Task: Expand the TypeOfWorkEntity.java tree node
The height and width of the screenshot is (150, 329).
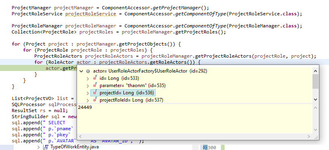Action: [39, 147]
